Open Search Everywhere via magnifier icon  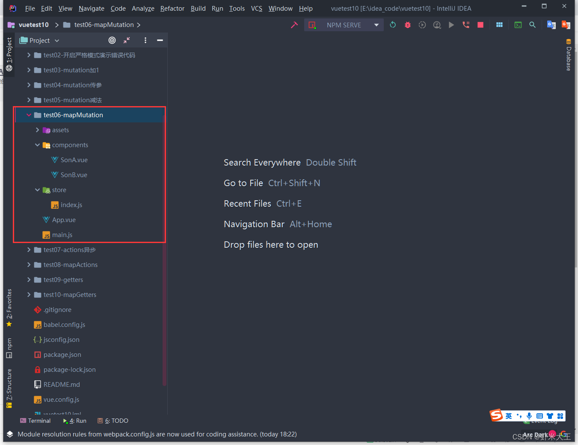point(532,25)
